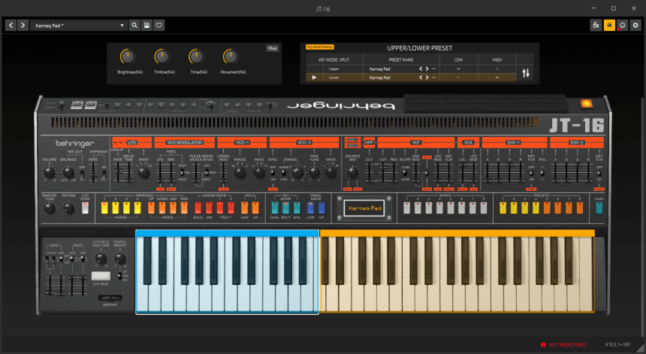Select Bank 1 button
Image resolution: width=646 pixels, height=354 pixels.
click(406, 207)
